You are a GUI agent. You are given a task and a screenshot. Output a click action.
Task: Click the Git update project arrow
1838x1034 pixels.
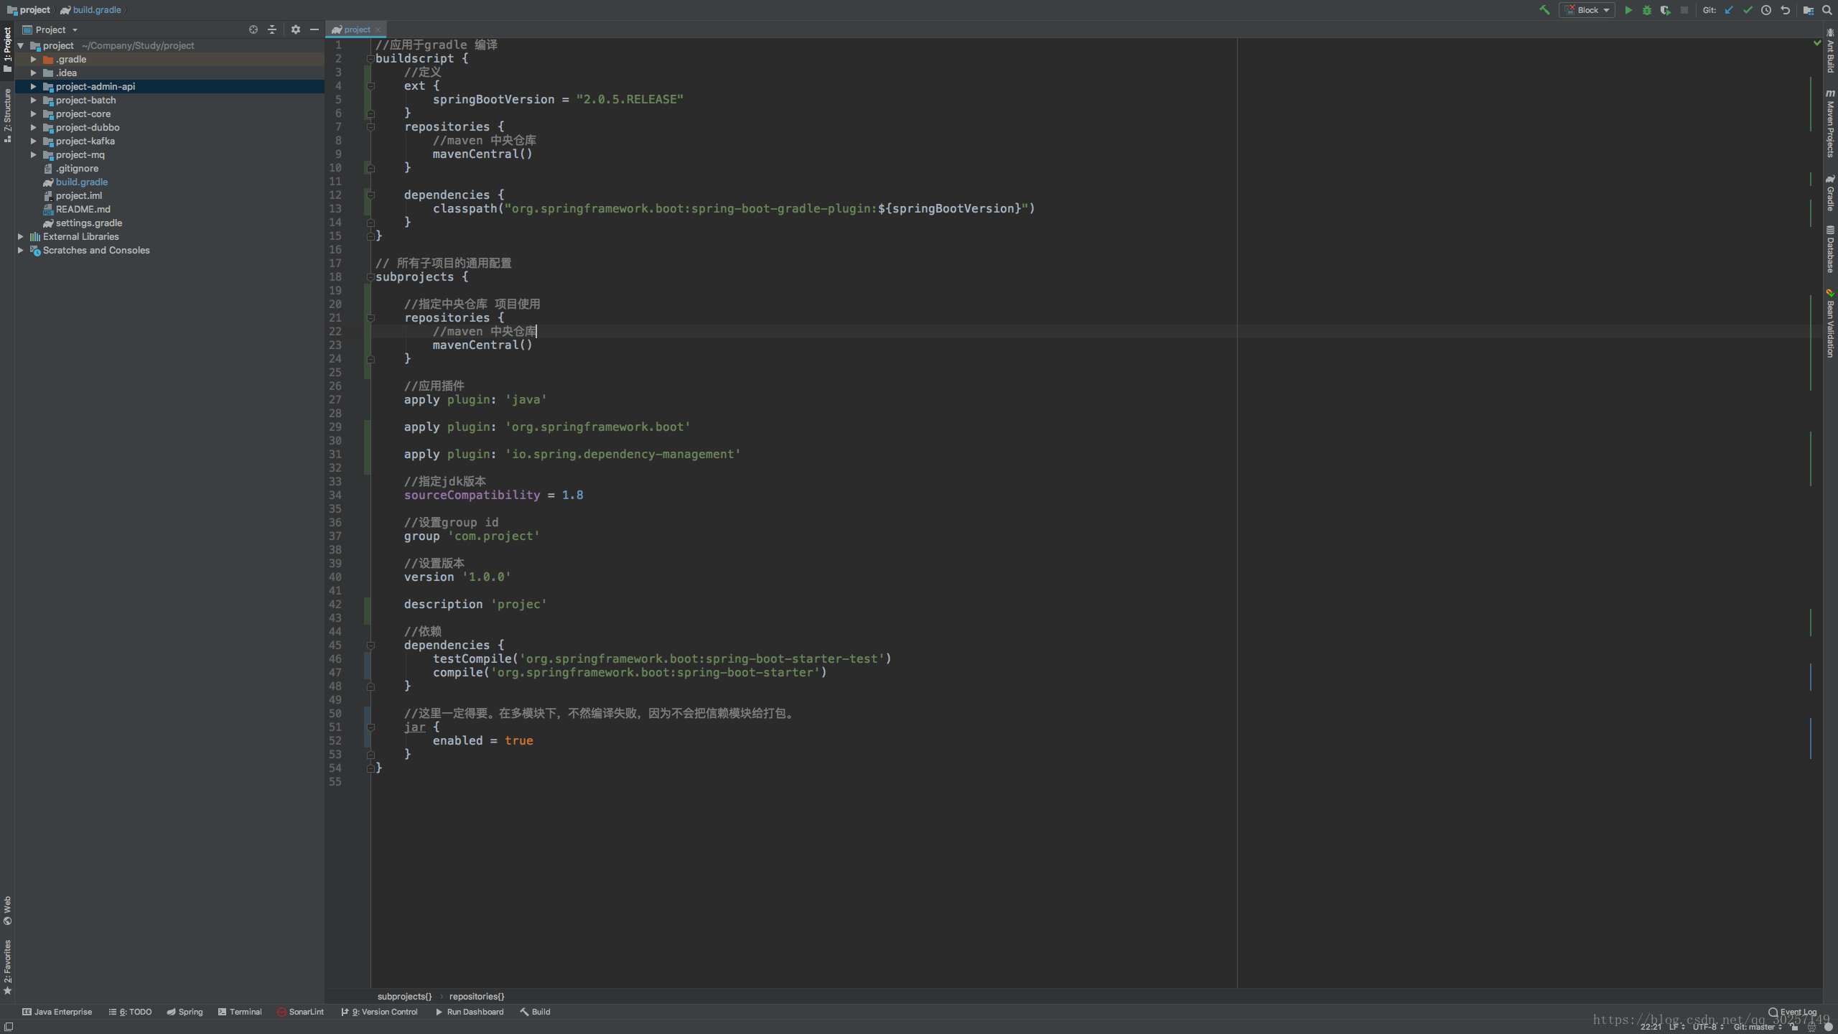click(1729, 10)
